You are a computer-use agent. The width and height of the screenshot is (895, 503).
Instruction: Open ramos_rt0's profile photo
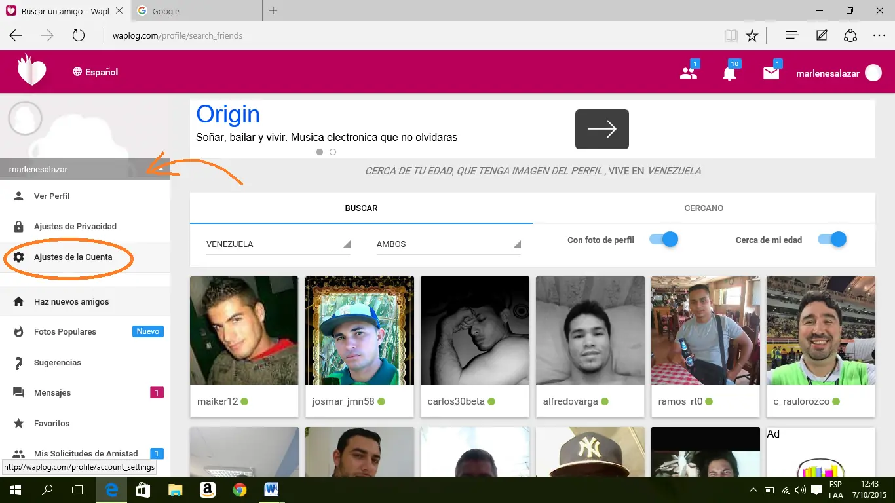706,331
